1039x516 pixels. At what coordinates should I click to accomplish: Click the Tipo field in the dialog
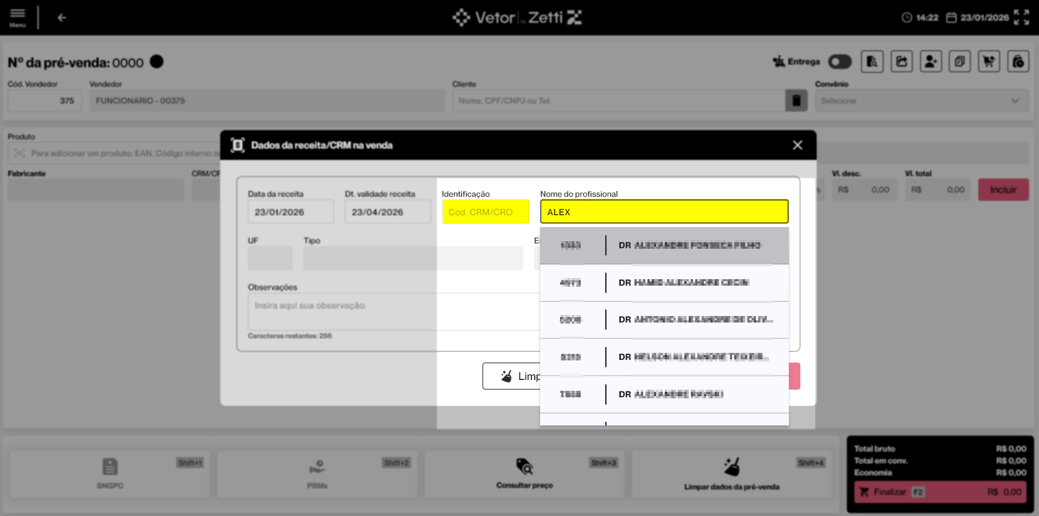tap(413, 258)
